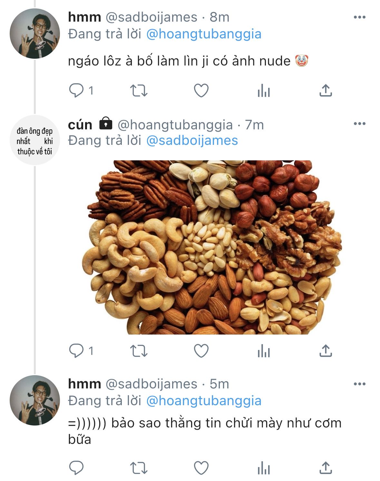The width and height of the screenshot is (380, 481).
Task: View cún's profile picture avatar
Action: click(35, 140)
